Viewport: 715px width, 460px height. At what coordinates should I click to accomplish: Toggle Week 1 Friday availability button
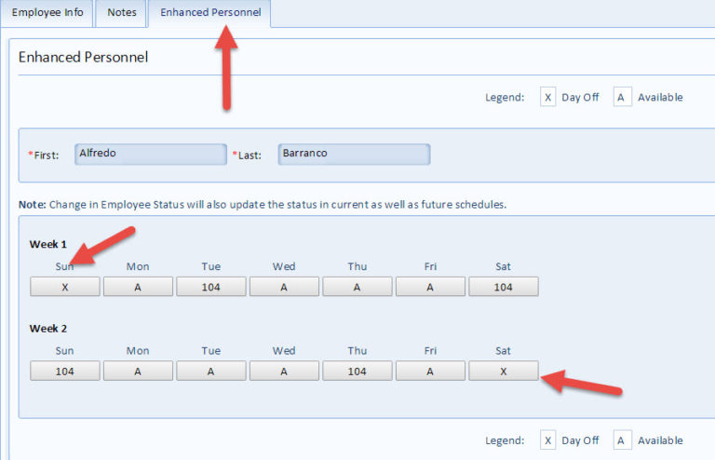(430, 288)
